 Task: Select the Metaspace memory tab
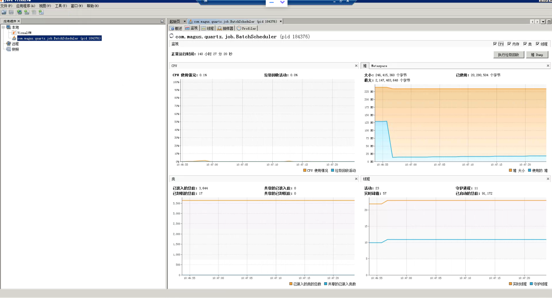click(379, 66)
